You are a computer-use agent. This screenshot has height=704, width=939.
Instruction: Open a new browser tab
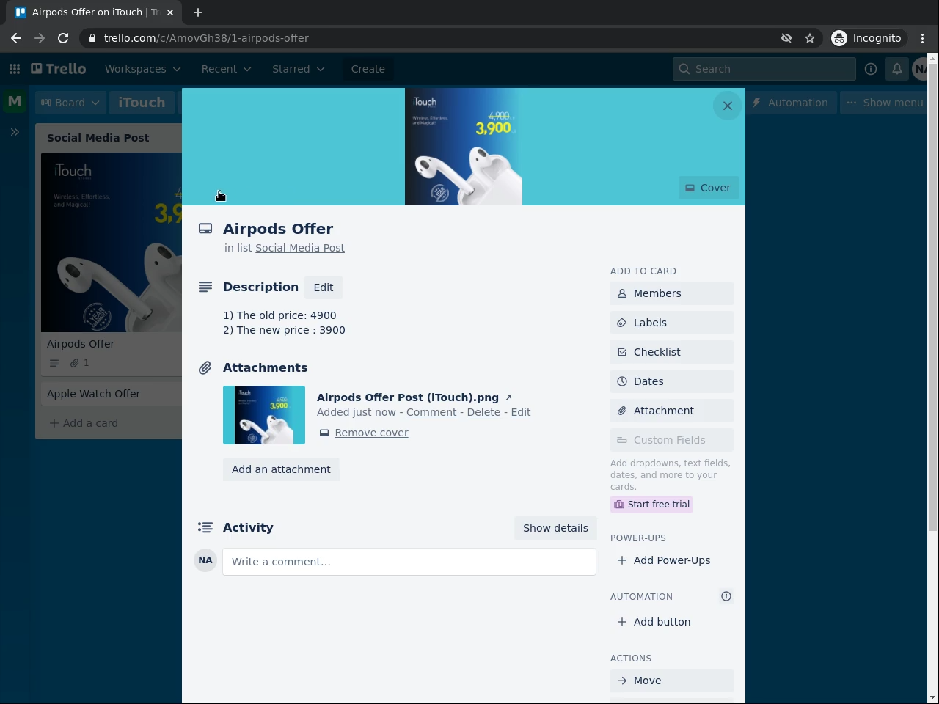[198, 12]
